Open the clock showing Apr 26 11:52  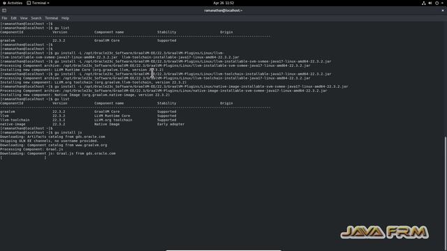pos(223,3)
